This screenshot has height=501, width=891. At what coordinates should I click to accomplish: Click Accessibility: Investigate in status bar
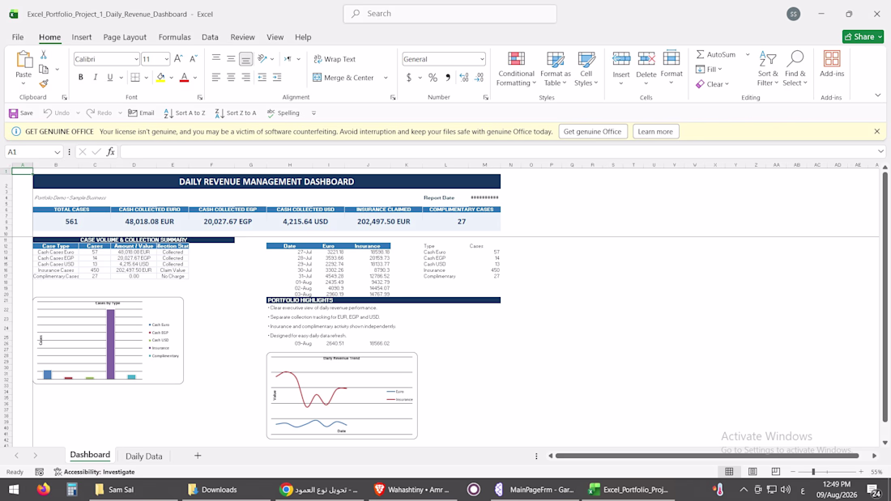(94, 472)
